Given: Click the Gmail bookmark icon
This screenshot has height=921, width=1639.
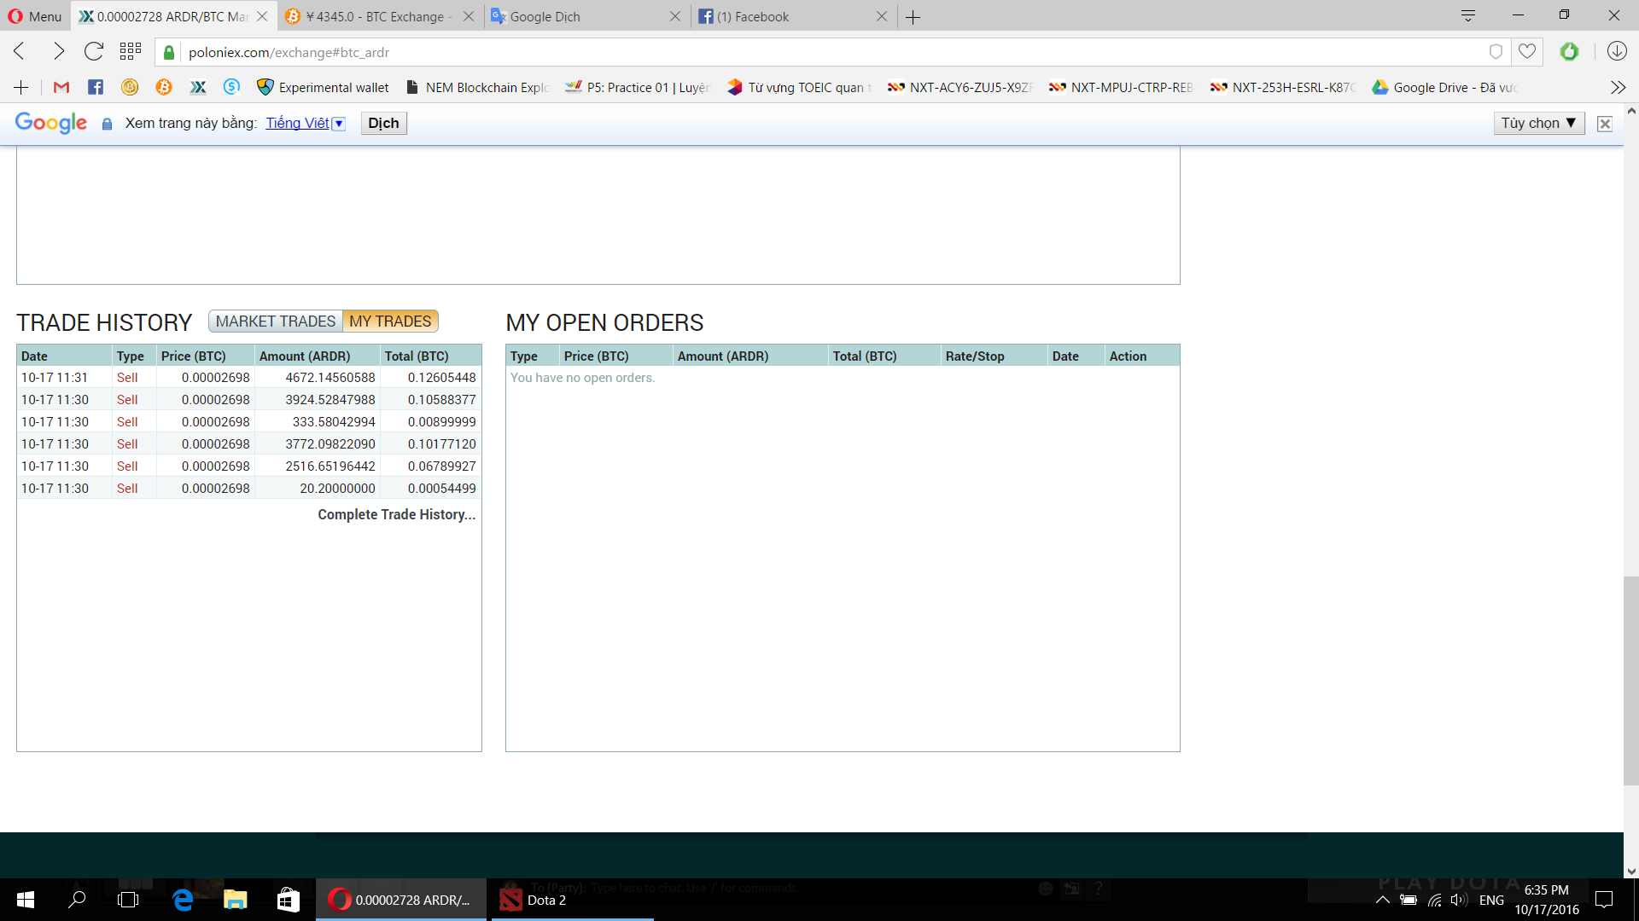Looking at the screenshot, I should 61,87.
